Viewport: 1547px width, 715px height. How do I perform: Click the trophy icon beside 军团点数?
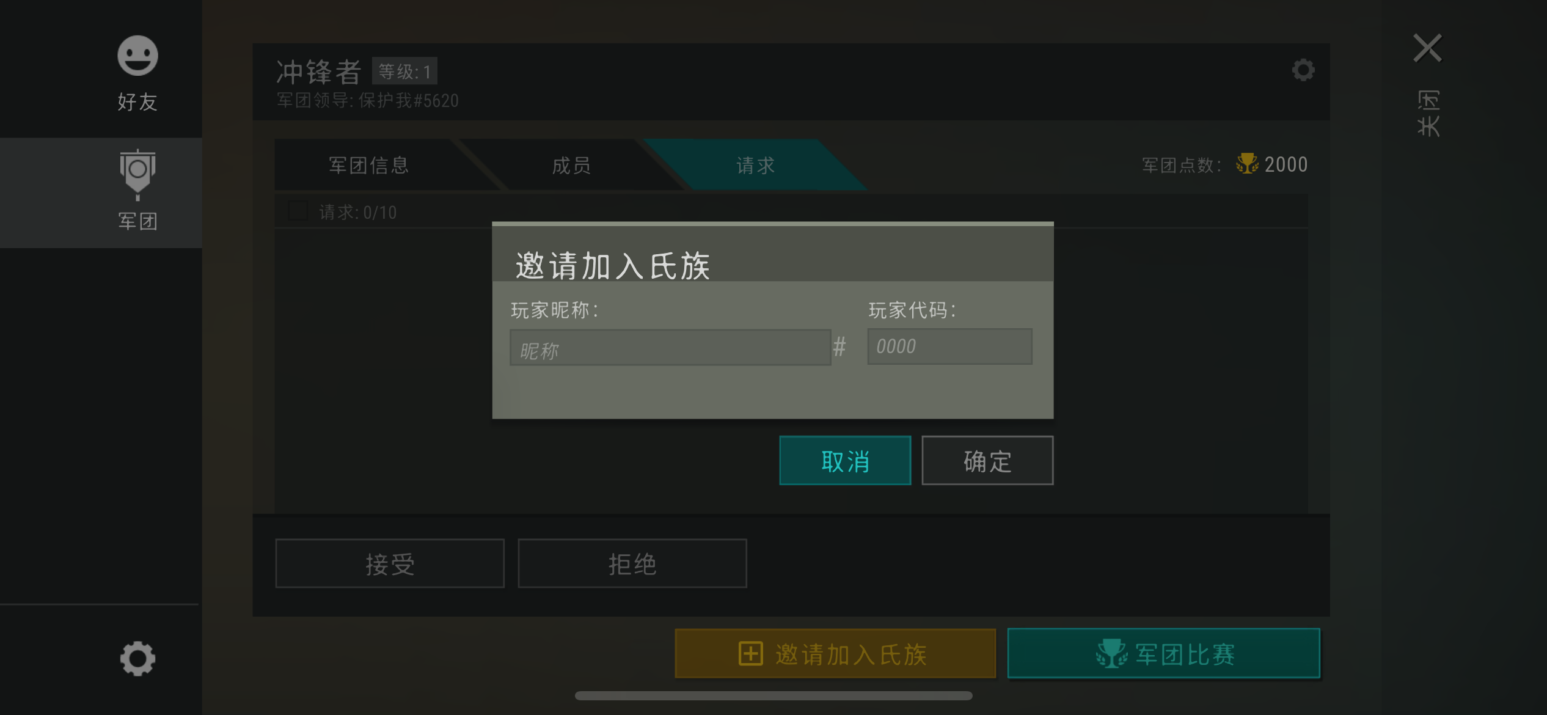coord(1247,164)
